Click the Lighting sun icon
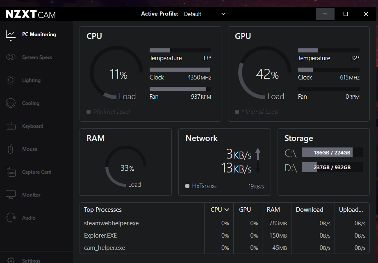Screen dimensions: 378x263 pyautogui.click(x=11, y=80)
